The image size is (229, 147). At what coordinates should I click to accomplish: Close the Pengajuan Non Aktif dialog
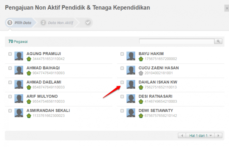[227, 8]
